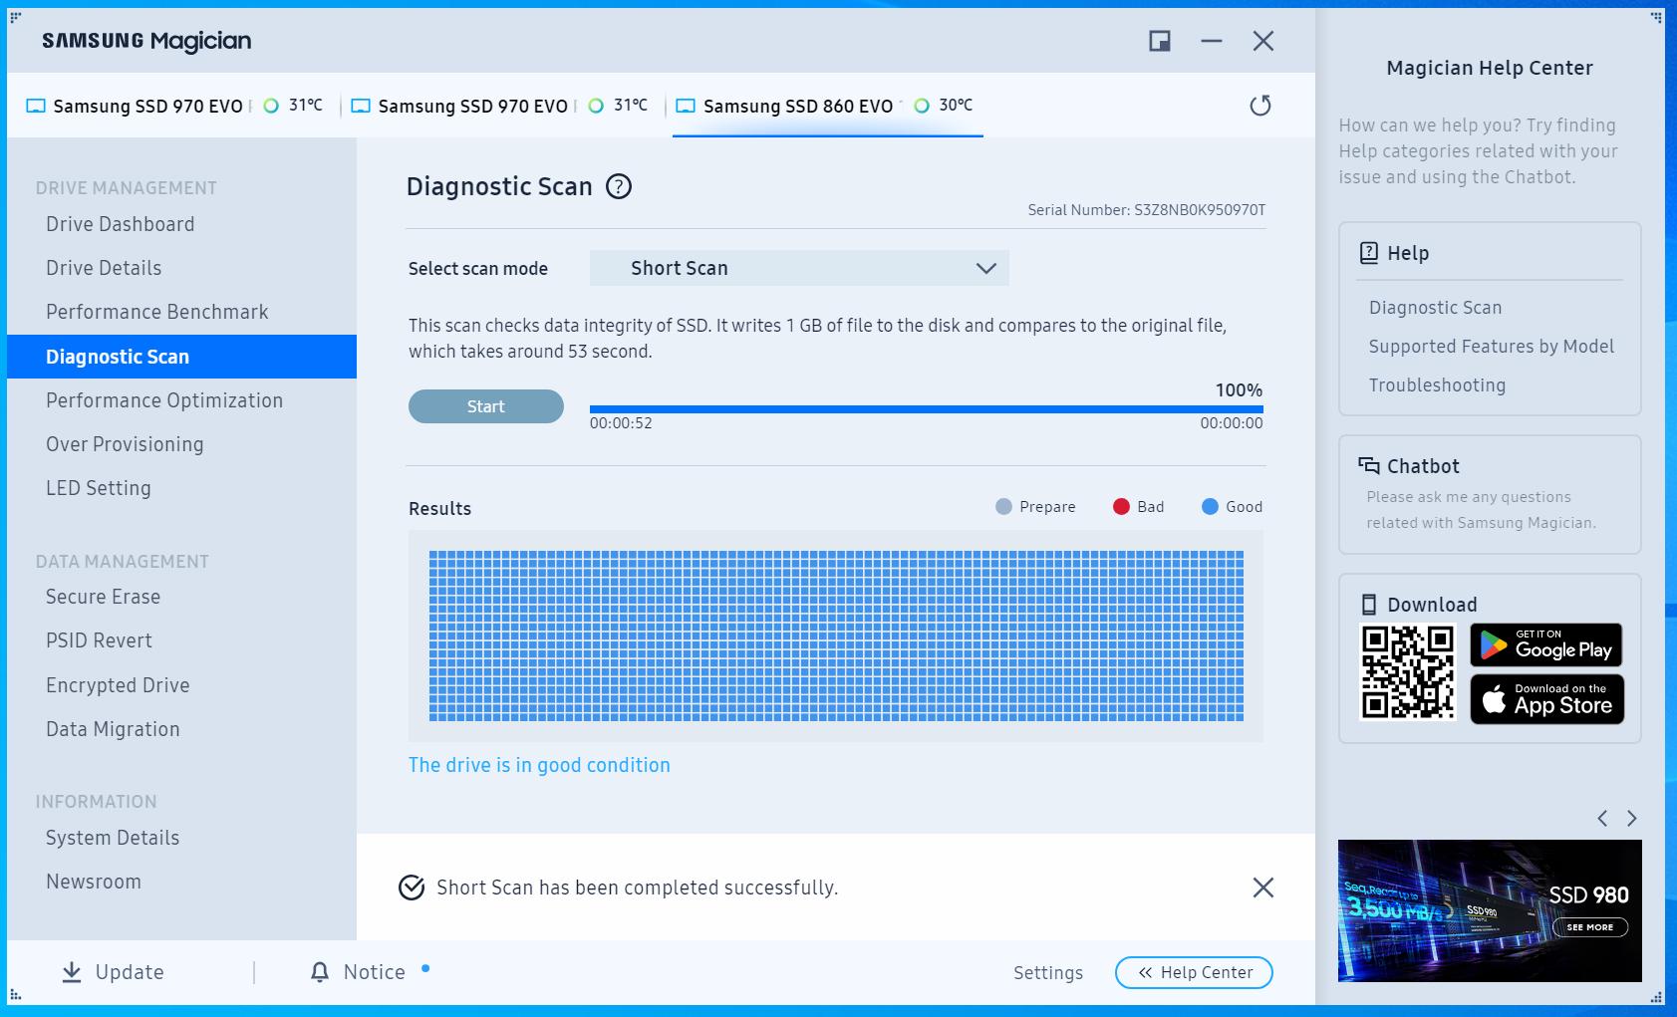The width and height of the screenshot is (1677, 1017).
Task: Click the Update icon in the bottom bar
Action: click(x=71, y=972)
